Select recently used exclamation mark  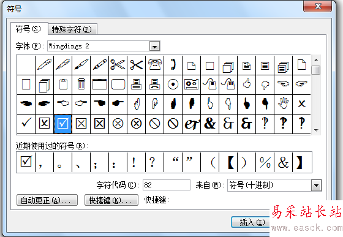click(x=136, y=162)
